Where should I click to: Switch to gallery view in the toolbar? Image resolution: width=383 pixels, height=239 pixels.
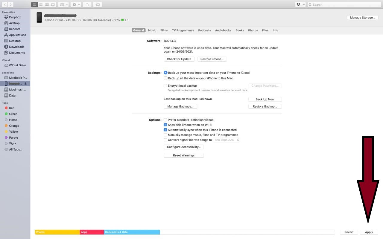click(x=53, y=4)
